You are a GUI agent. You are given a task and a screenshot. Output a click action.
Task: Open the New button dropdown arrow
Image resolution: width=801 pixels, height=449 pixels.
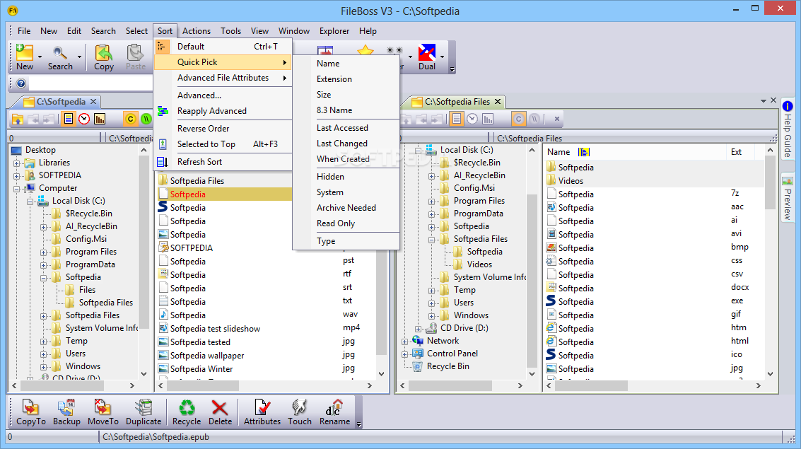[x=40, y=57]
